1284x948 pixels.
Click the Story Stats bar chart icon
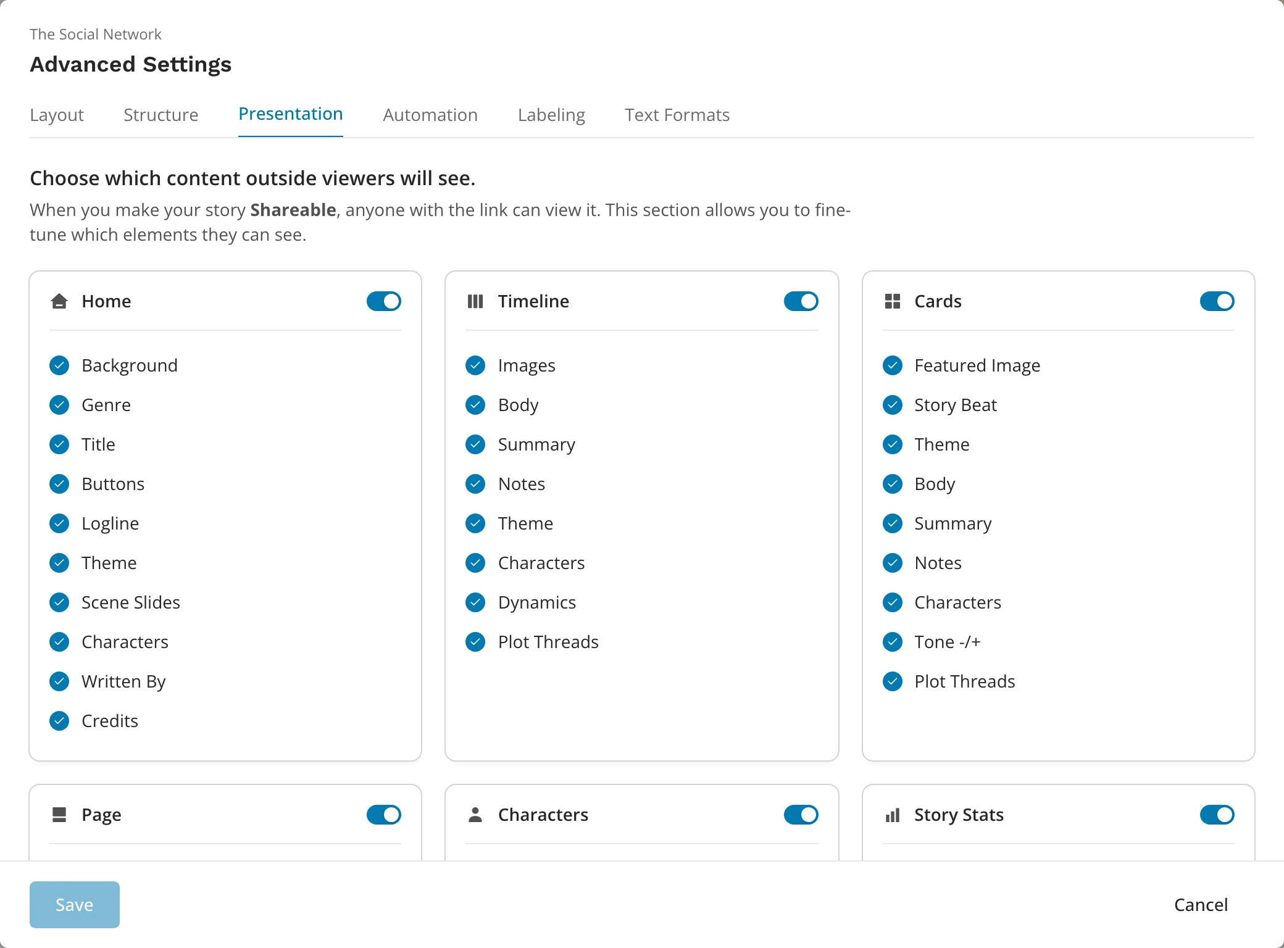click(893, 815)
